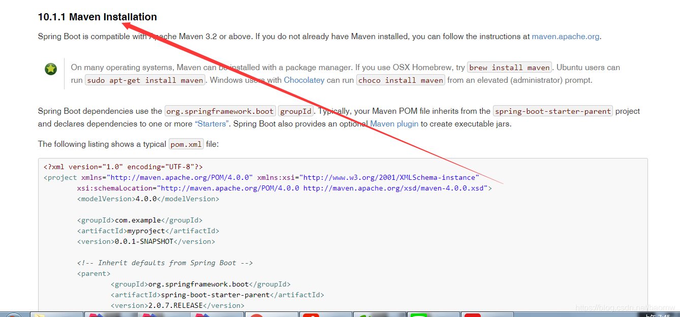This screenshot has height=317, width=680.
Task: Click the 'brew install maven' code snippet
Action: 510,68
